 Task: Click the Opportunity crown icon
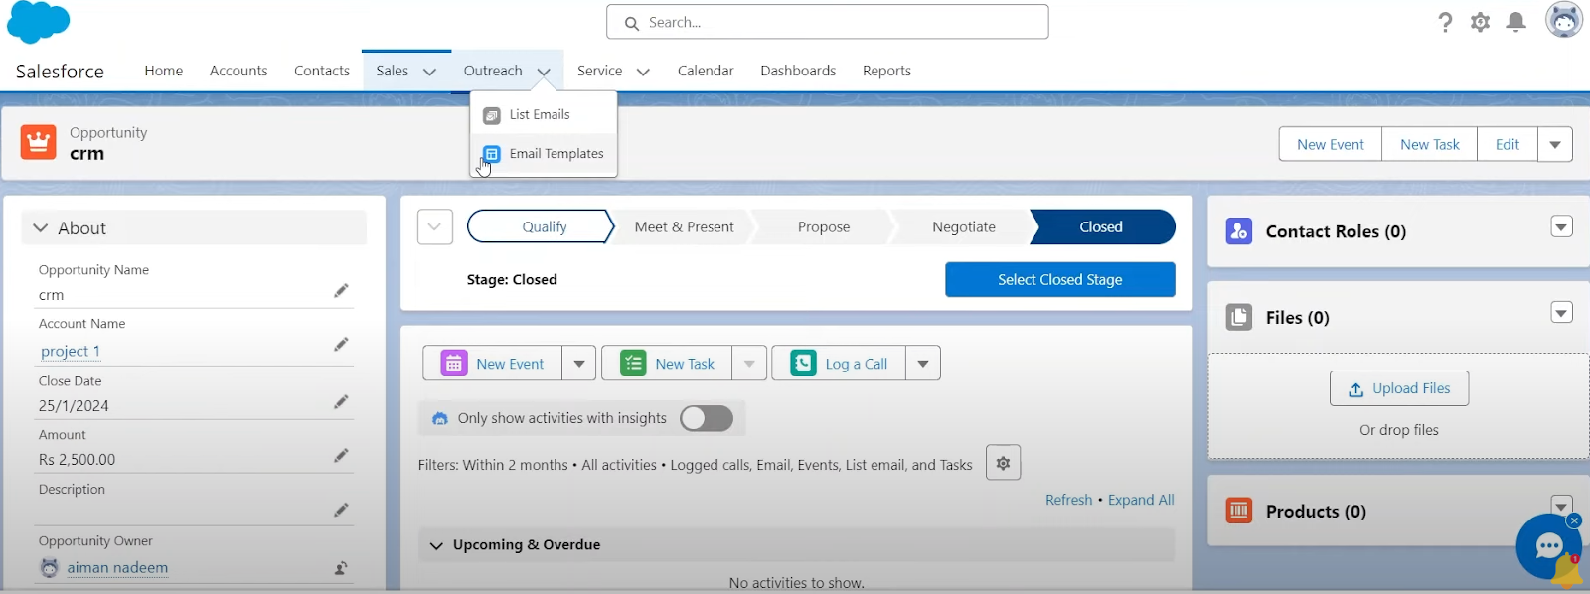click(38, 143)
